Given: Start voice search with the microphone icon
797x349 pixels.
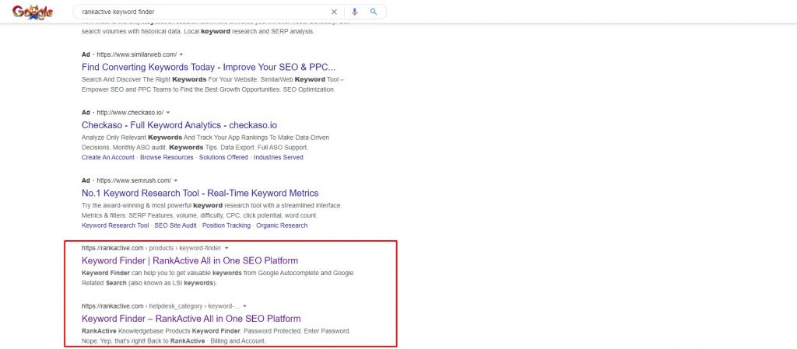Looking at the screenshot, I should tap(355, 12).
